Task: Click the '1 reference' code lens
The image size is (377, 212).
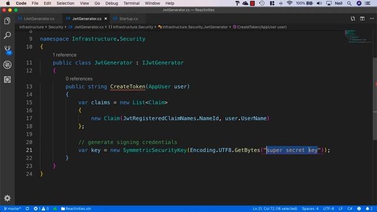Action: click(64, 55)
